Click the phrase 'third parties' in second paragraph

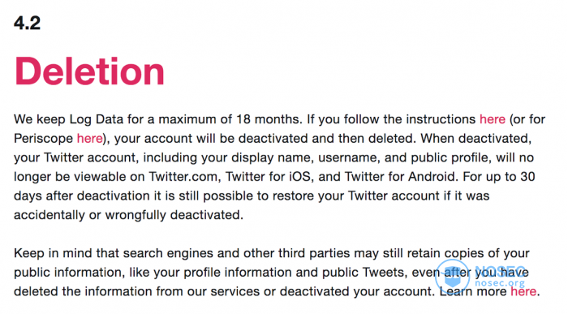(314, 253)
